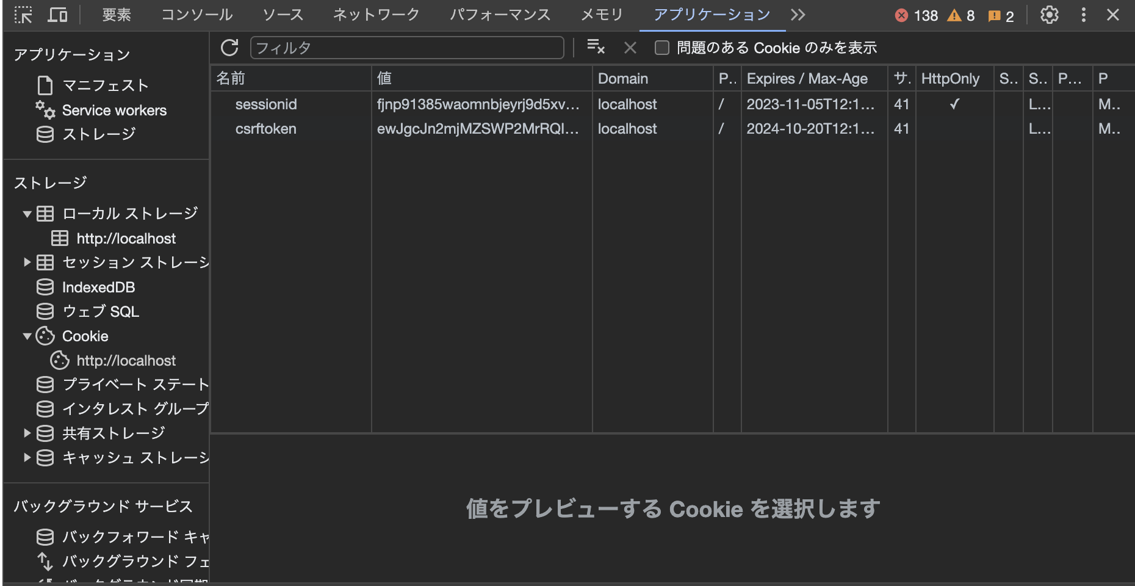Image resolution: width=1135 pixels, height=586 pixels.
Task: Open the コンソール tab
Action: tap(196, 15)
